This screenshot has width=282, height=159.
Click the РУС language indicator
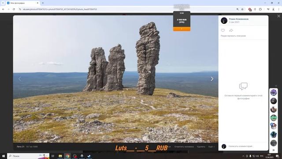coord(262,156)
